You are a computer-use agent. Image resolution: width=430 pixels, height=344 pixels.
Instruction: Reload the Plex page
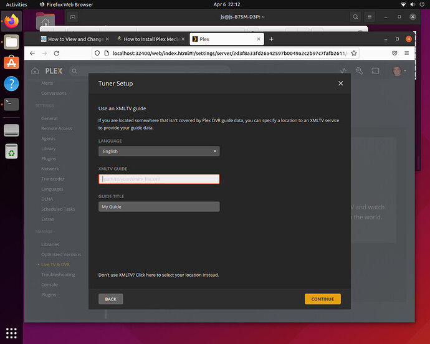57,53
